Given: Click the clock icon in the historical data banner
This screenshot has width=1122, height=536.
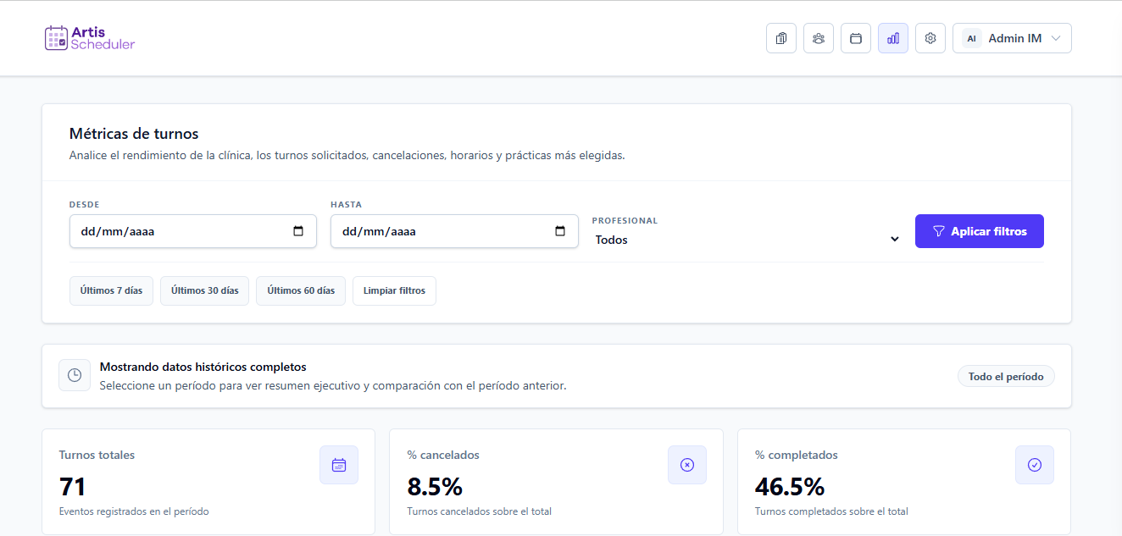Looking at the screenshot, I should [x=75, y=375].
